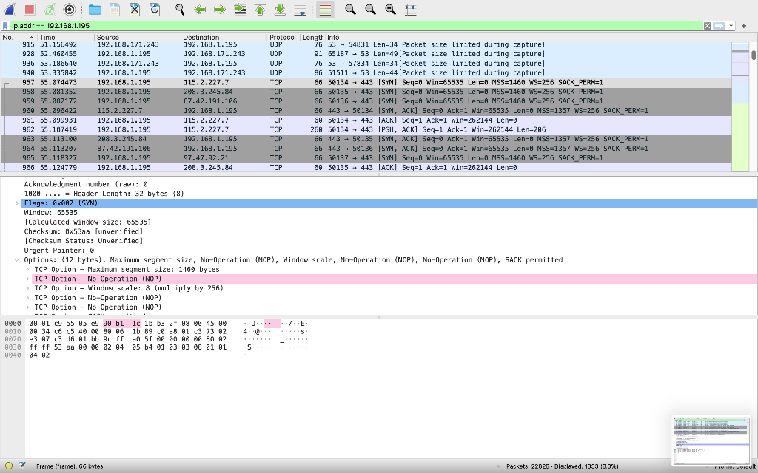Image resolution: width=758 pixels, height=473 pixels.
Task: Clear the display filter with the X button
Action: pos(707,25)
